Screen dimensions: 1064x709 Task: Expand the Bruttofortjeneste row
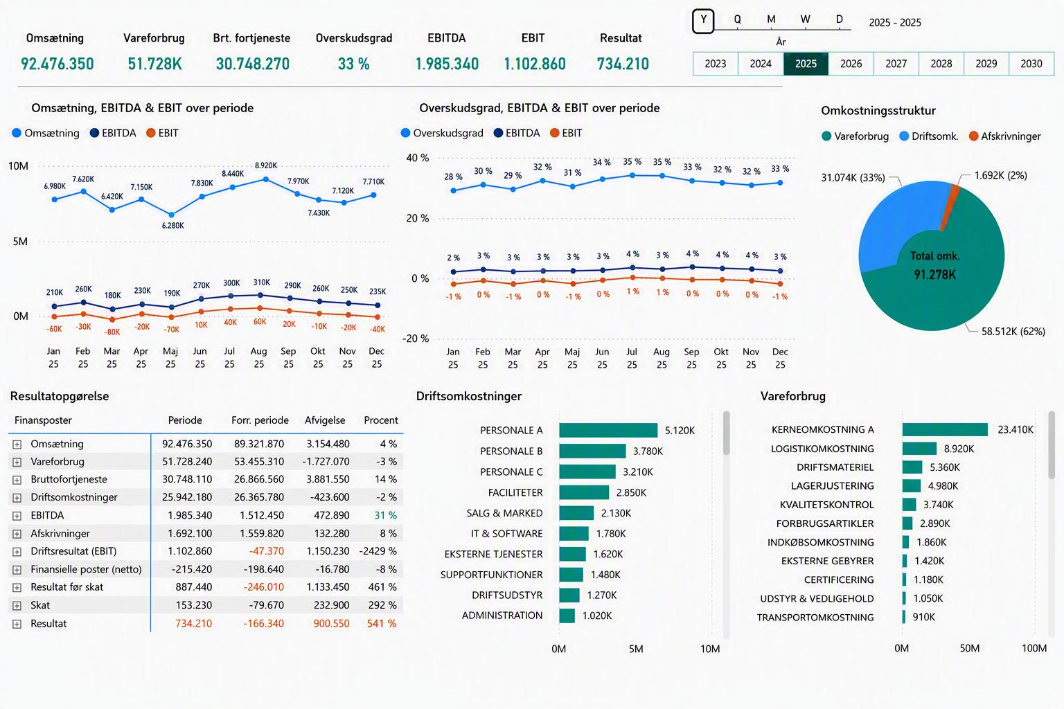(17, 480)
